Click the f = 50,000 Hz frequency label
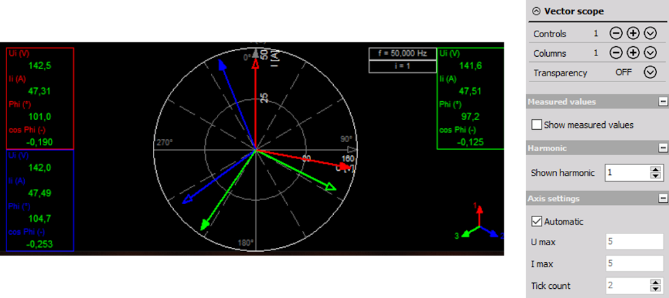Image resolution: width=669 pixels, height=298 pixels. (x=402, y=53)
